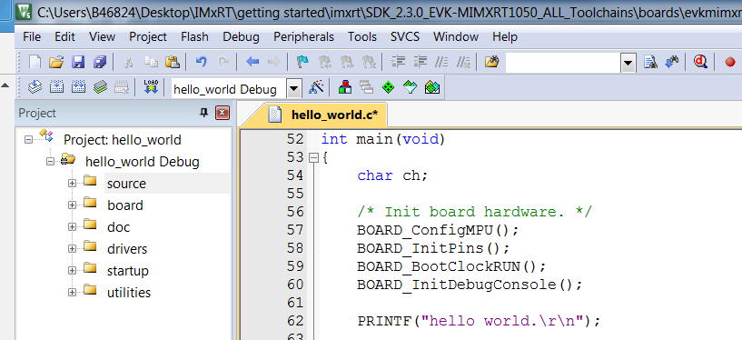Viewport: 742px width, 340px height.
Task: Click the Navigate forwards arrow icon
Action: [x=273, y=62]
